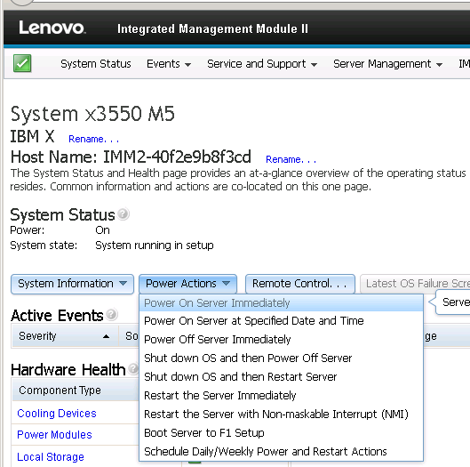Collapse the Power Actions dropdown
470x467 pixels.
coord(187,284)
